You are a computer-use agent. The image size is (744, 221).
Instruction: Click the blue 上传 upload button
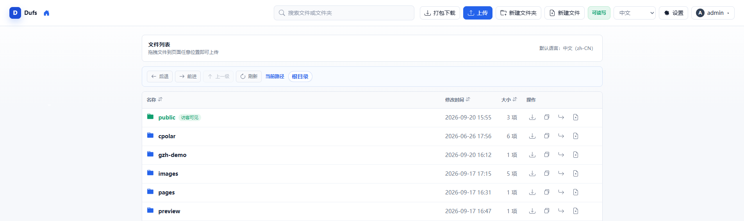pyautogui.click(x=478, y=13)
